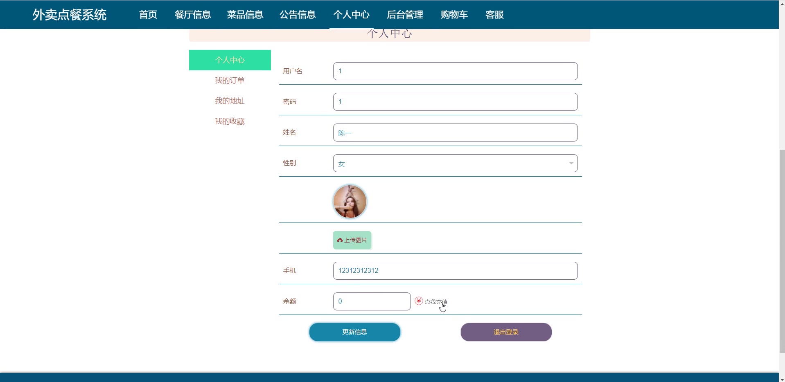Select 个人中心 in the top navigation

(351, 15)
